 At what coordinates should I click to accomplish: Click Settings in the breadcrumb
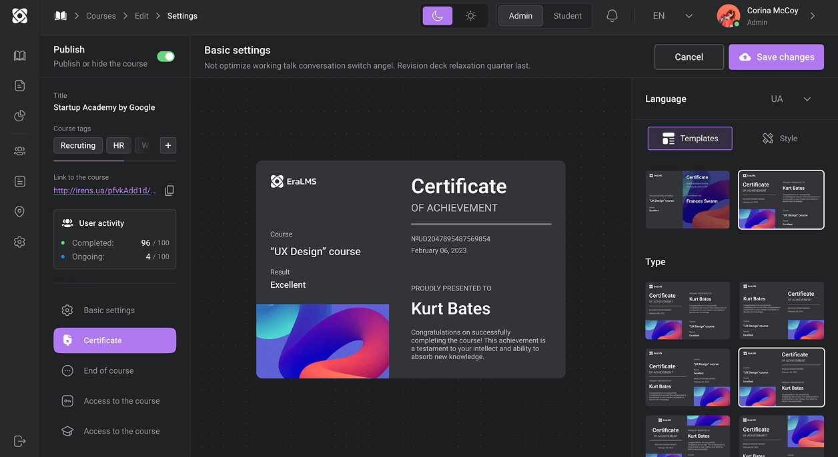pos(182,16)
